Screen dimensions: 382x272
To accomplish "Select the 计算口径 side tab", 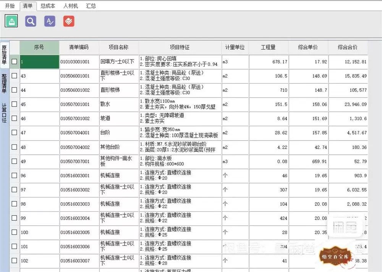I will tap(4, 113).
